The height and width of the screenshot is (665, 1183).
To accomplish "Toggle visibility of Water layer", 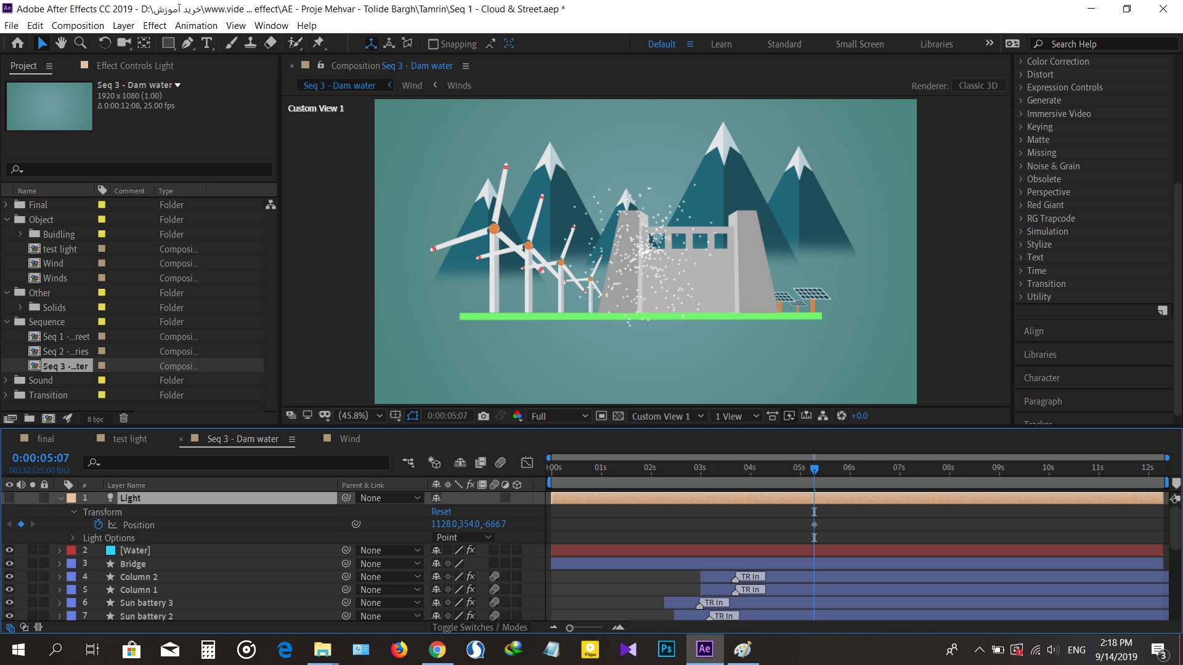I will click(8, 550).
